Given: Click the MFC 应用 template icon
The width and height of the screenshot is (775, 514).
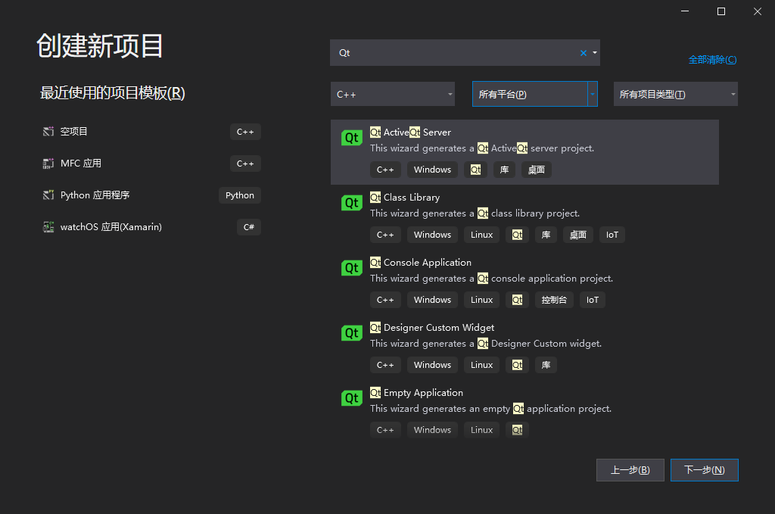Looking at the screenshot, I should click(48, 163).
